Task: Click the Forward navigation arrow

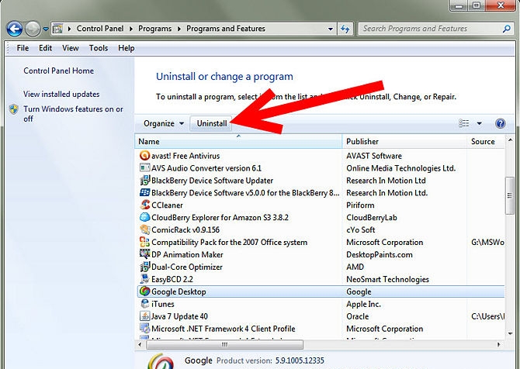Action: click(x=33, y=29)
